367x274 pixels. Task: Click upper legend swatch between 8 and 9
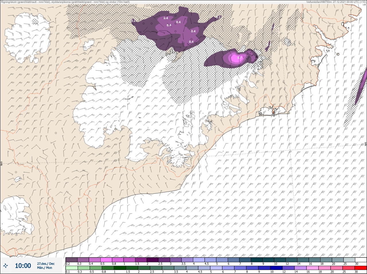257,260
